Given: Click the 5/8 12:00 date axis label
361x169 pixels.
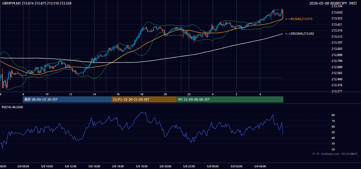Looking at the screenshot, I should click(71, 166).
